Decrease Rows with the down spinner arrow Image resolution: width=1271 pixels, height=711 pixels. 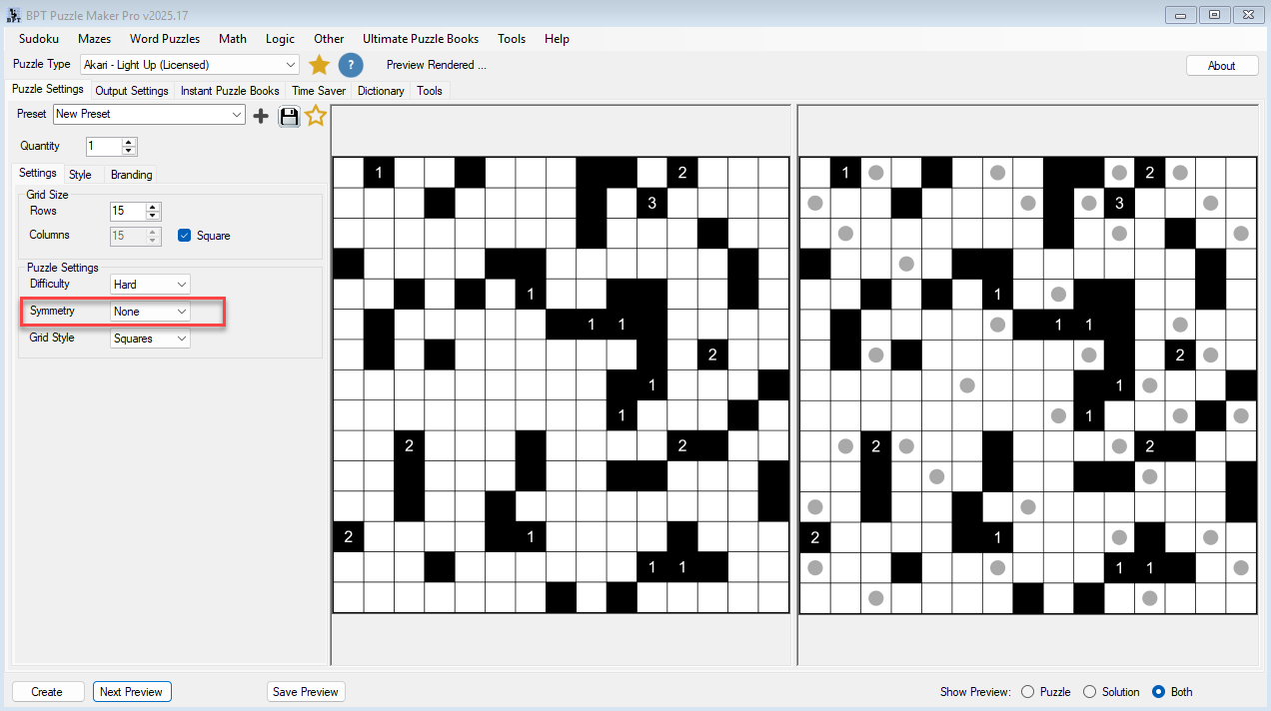coord(153,216)
